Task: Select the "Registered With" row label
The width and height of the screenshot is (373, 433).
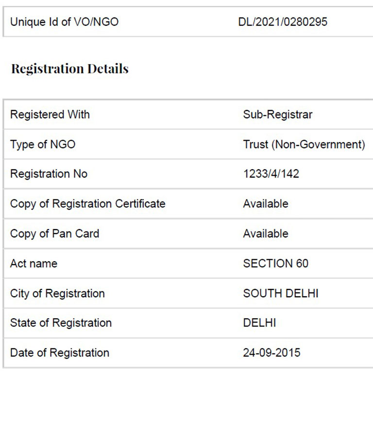Action: (x=50, y=115)
